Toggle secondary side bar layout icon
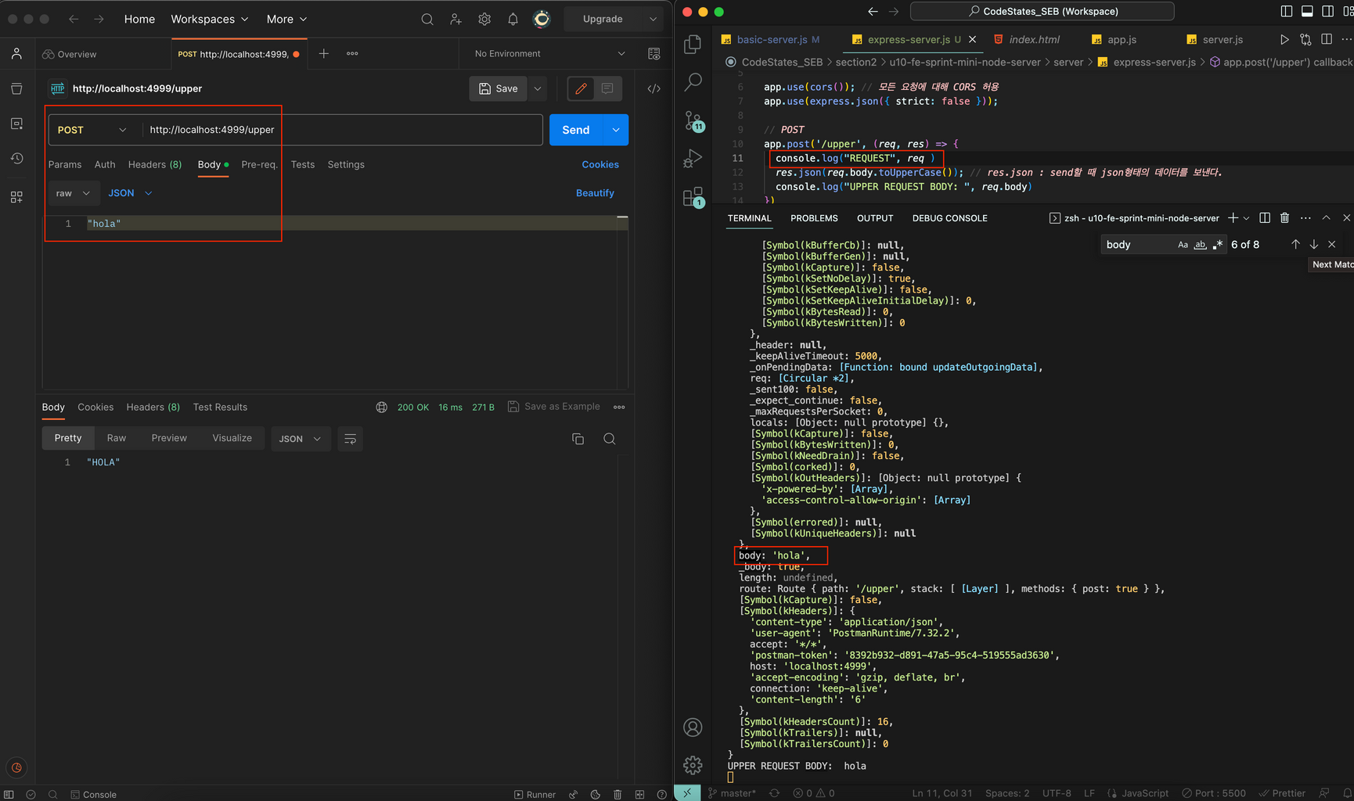This screenshot has width=1354, height=801. [1328, 11]
